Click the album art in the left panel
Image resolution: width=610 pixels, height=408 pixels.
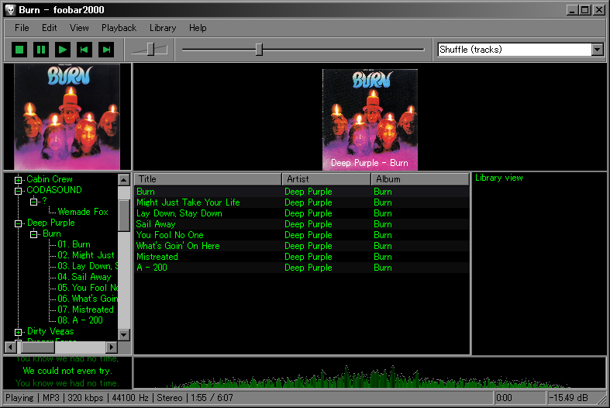[67, 117]
